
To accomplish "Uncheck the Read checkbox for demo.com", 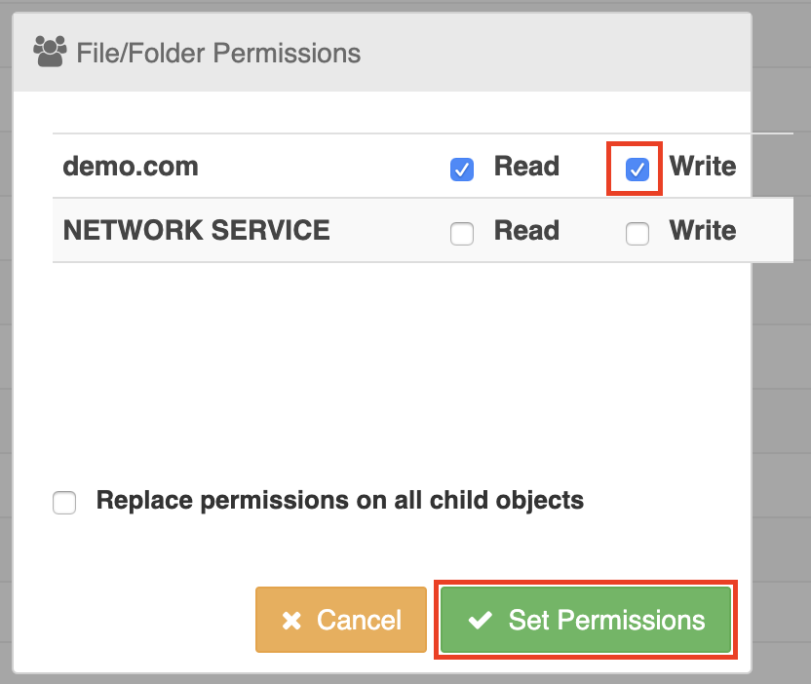I will [x=462, y=170].
